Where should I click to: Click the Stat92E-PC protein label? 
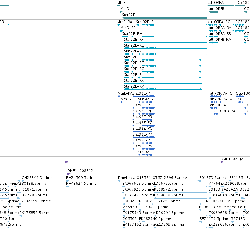click(142, 123)
